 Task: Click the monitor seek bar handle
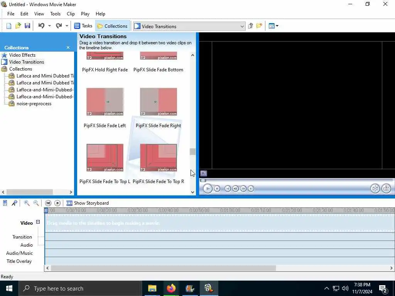[x=203, y=180]
